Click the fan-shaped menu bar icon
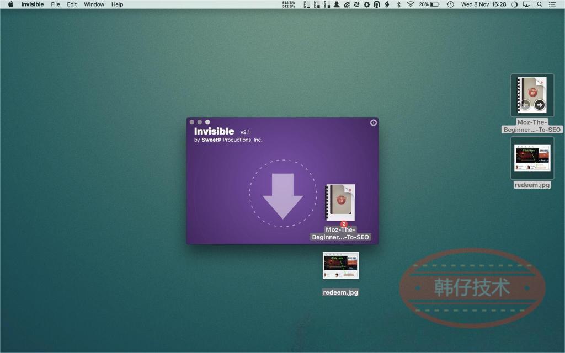The width and height of the screenshot is (565, 353). 357,4
